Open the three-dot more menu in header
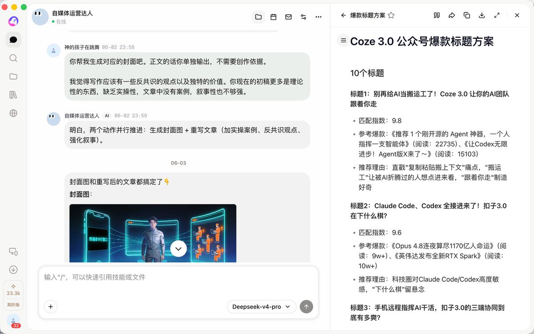 click(319, 17)
